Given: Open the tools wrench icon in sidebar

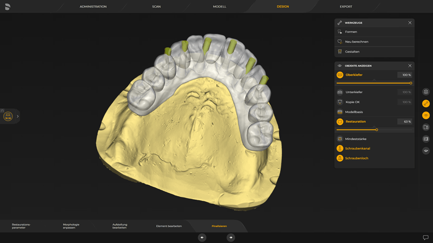Looking at the screenshot, I should tap(426, 104).
